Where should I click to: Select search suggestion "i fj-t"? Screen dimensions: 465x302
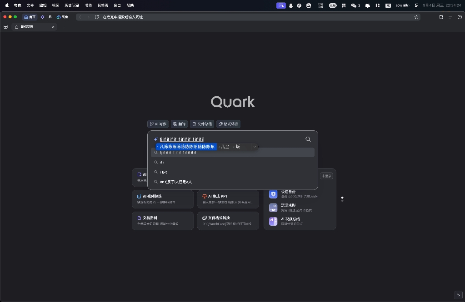[x=233, y=172]
